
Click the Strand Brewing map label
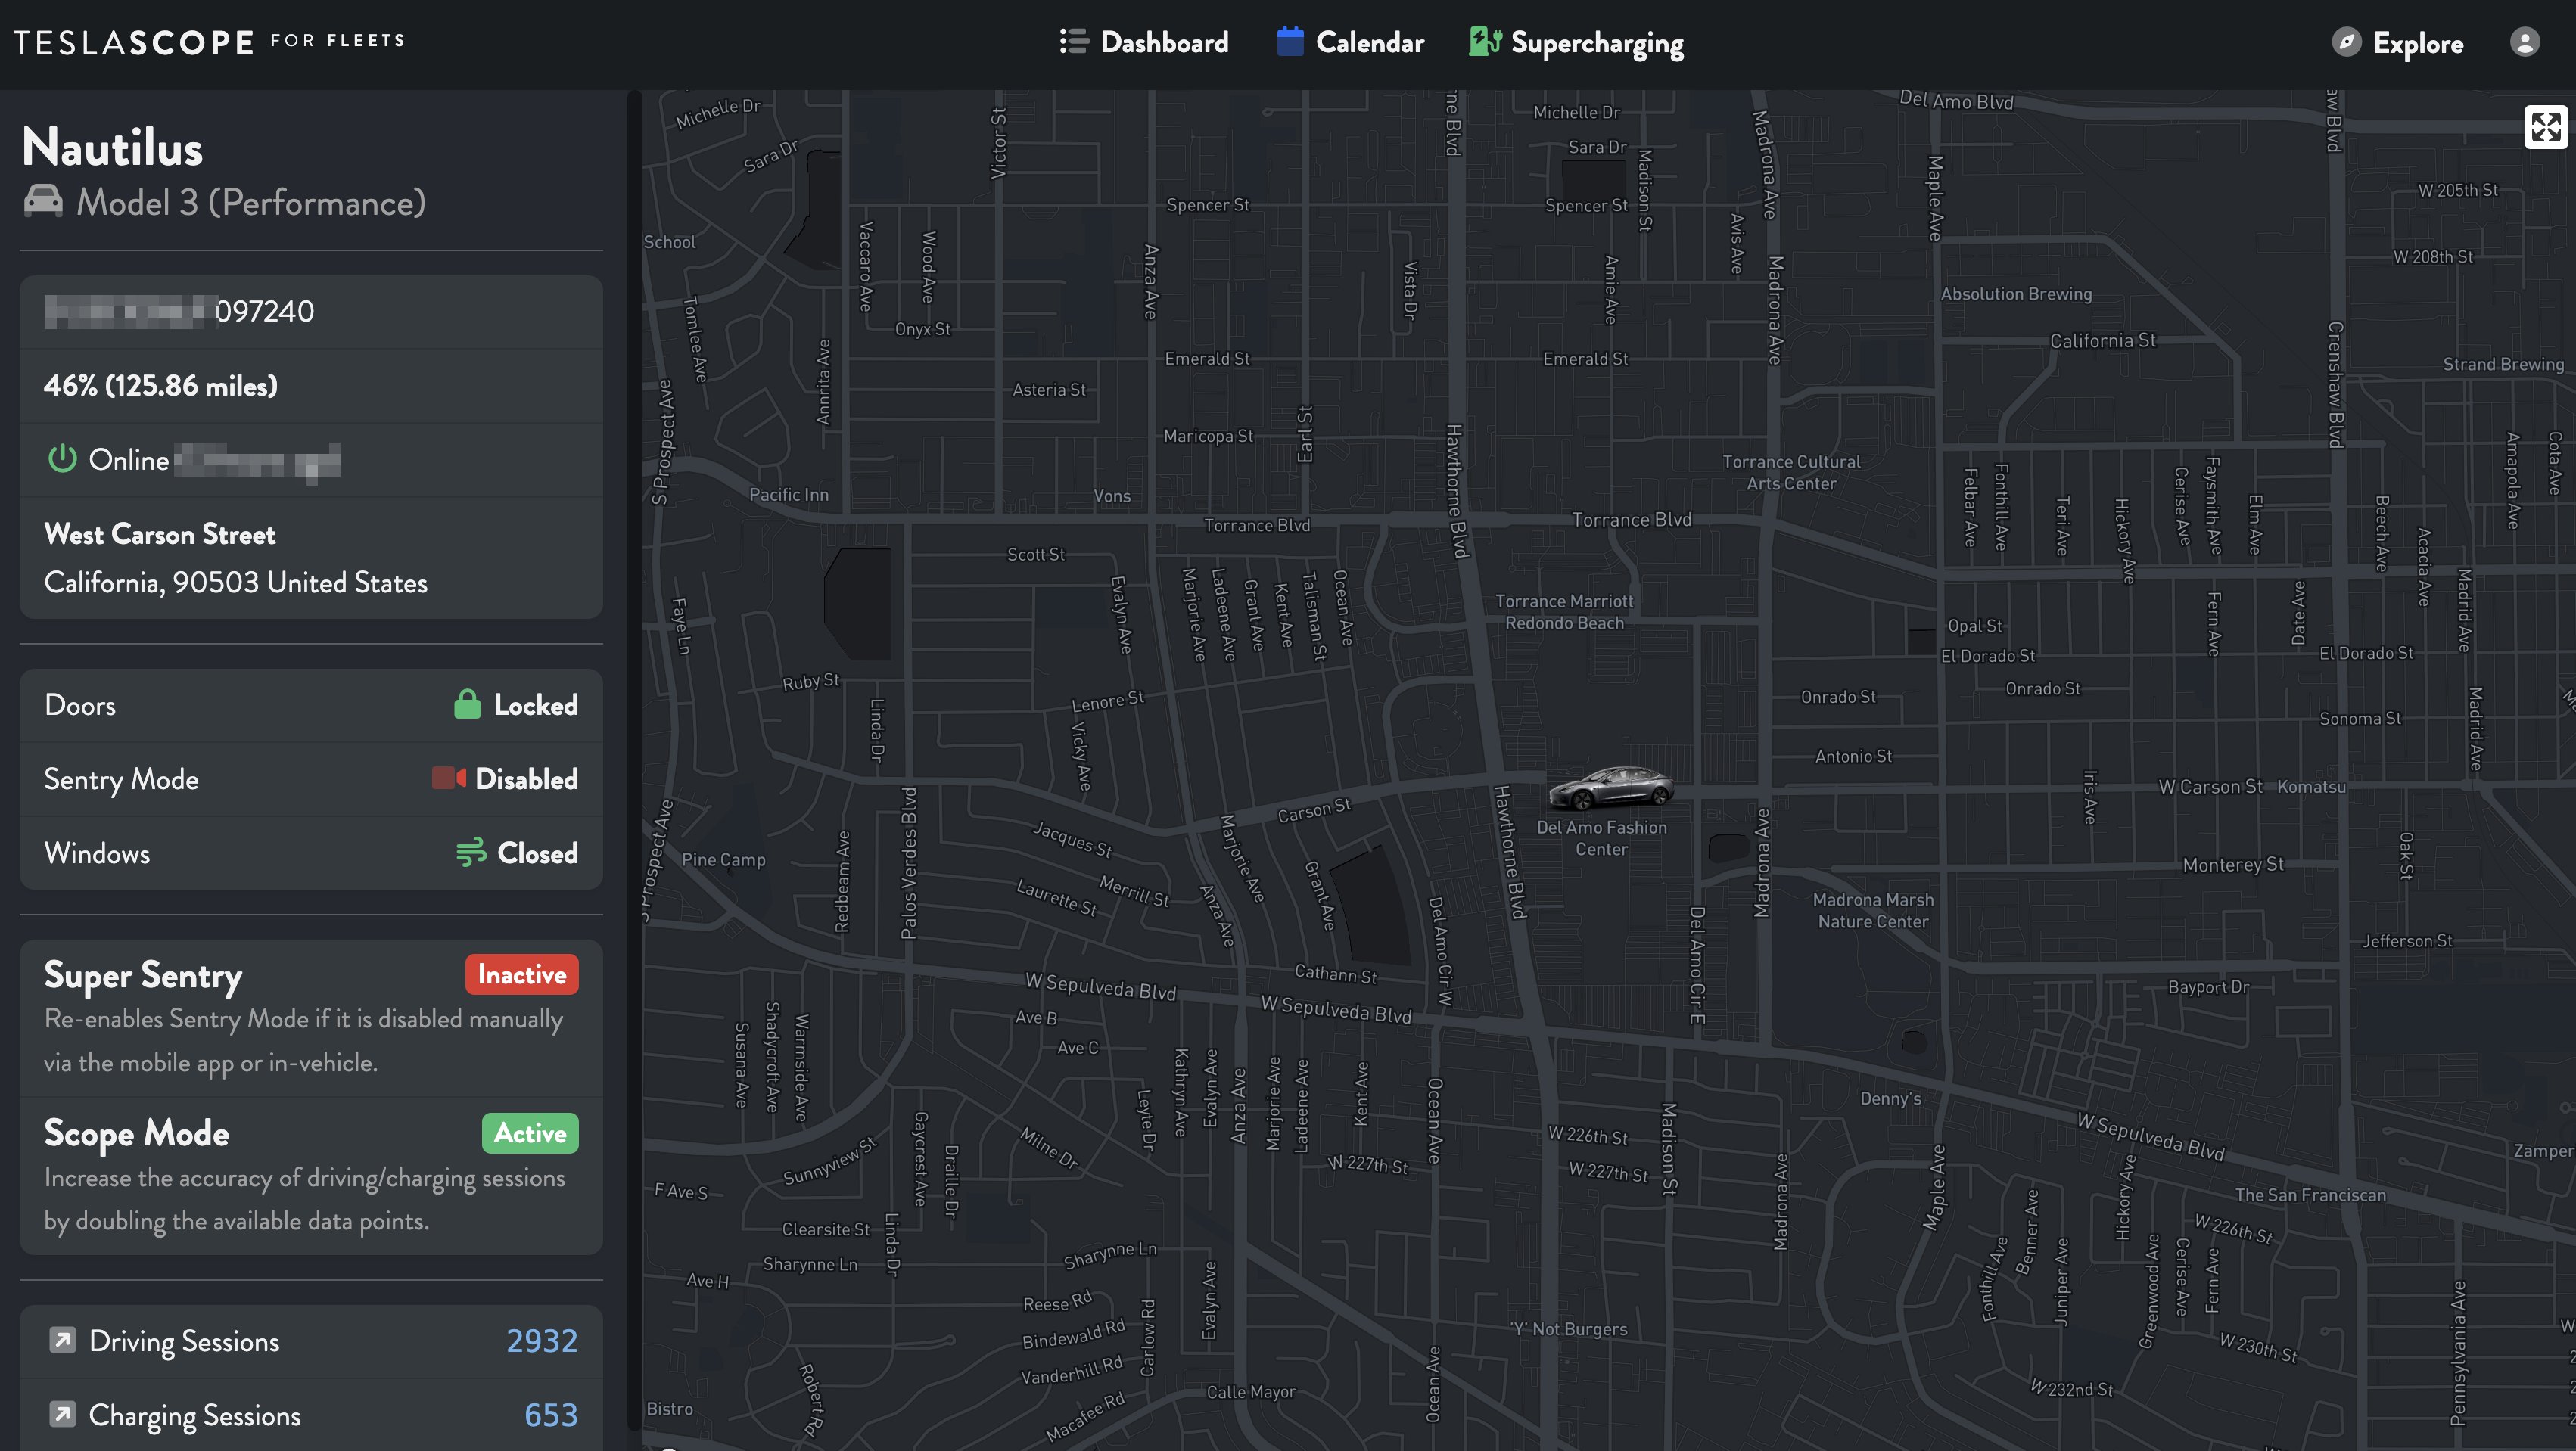click(2503, 364)
